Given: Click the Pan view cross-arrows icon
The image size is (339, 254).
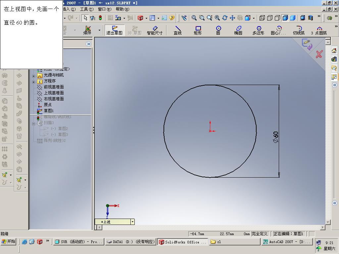Looking at the screenshot, I should (232, 18).
